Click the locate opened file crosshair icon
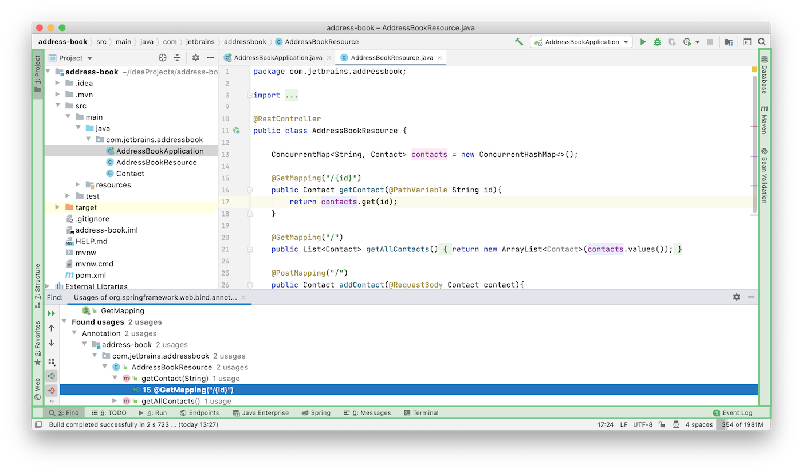 coord(162,58)
